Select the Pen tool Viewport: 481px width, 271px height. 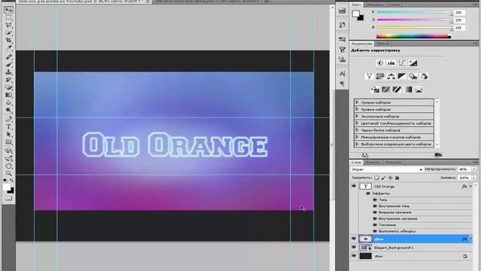[x=8, y=119]
